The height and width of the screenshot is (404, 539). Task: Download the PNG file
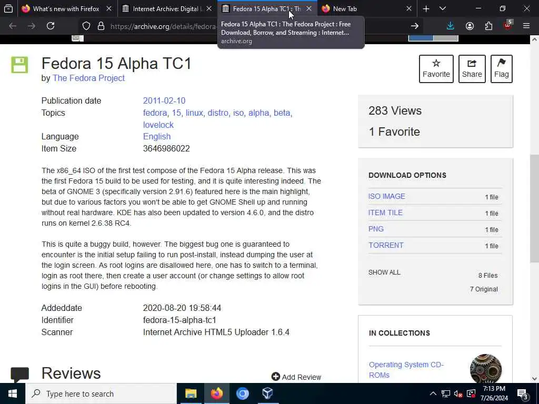click(376, 229)
